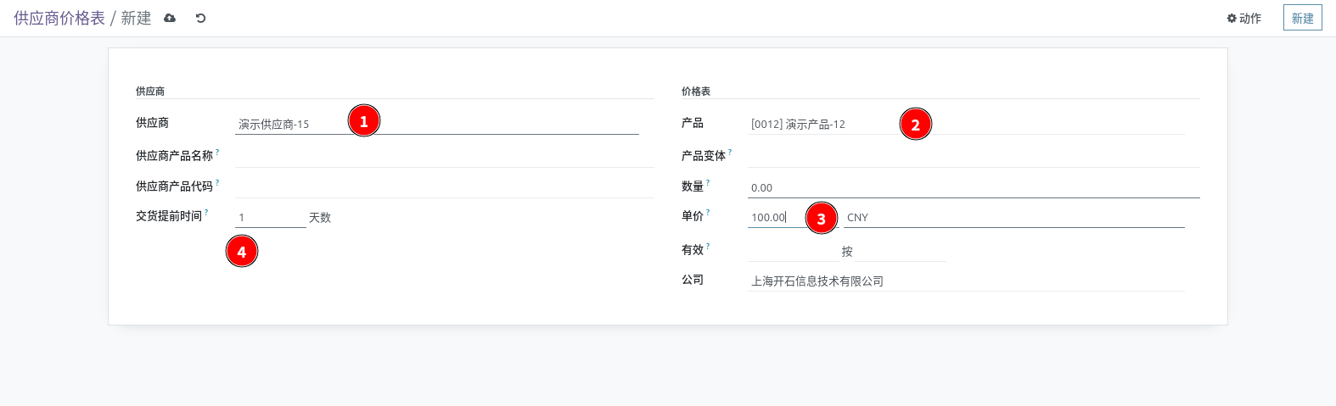Viewport: 1336px width, 406px height.
Task: Focus the 供应商产品代码 input field
Action: 444,186
